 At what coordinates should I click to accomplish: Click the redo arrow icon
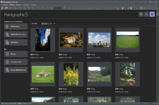point(42,8)
